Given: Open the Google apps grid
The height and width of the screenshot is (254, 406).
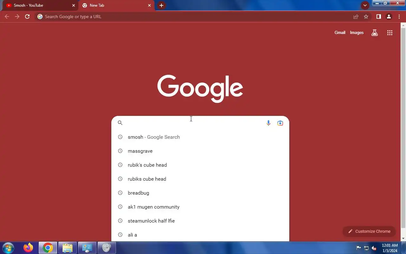Looking at the screenshot, I should coord(390,32).
